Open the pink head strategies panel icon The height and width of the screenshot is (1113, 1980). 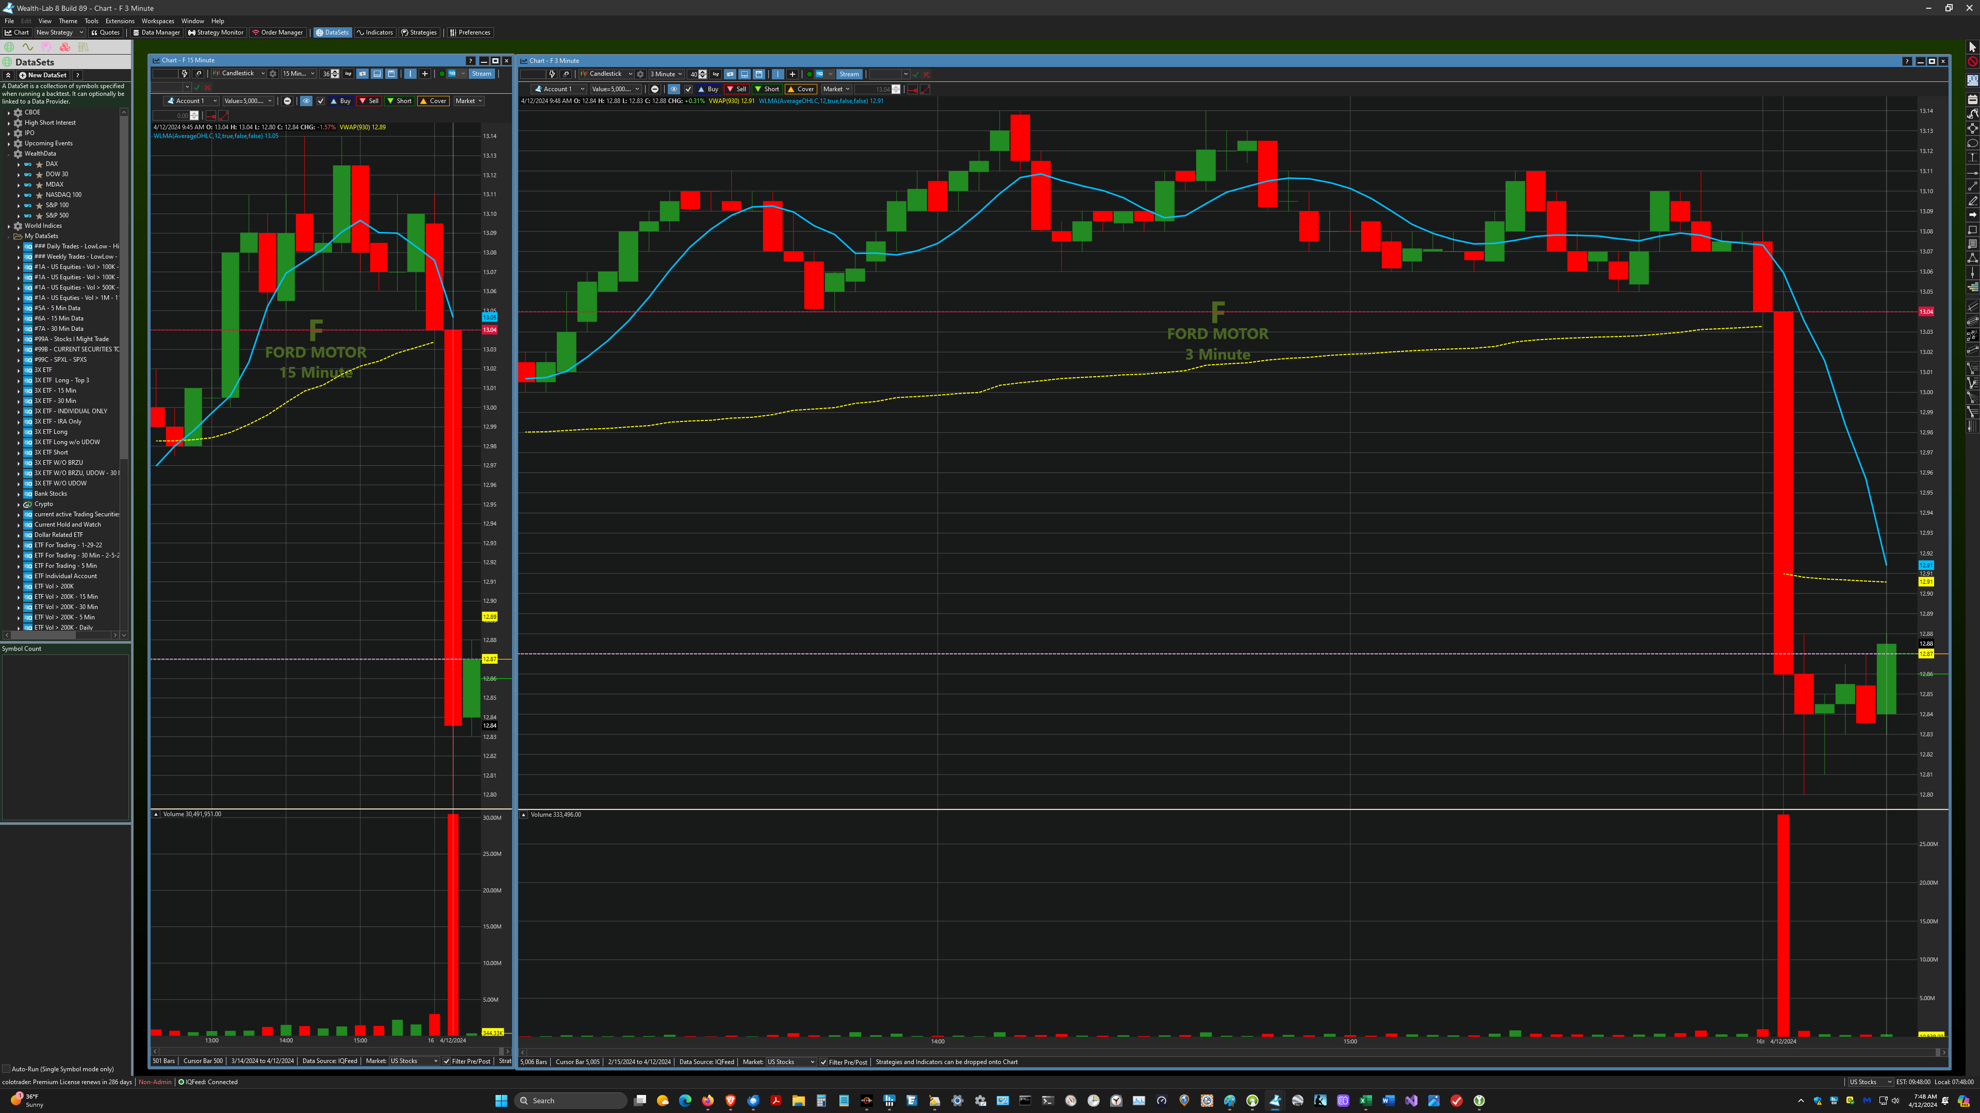[46, 47]
